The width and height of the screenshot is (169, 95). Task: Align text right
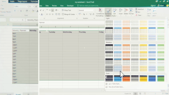click(53, 14)
